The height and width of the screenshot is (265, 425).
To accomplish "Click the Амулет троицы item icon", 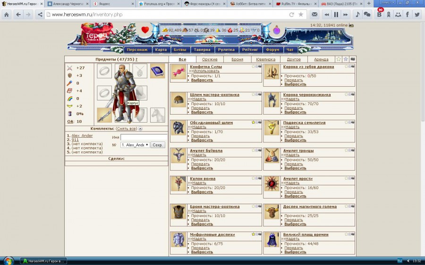I will click(x=272, y=156).
